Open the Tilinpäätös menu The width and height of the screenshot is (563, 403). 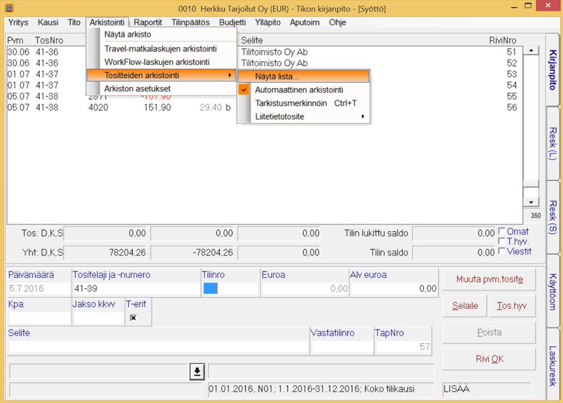191,22
